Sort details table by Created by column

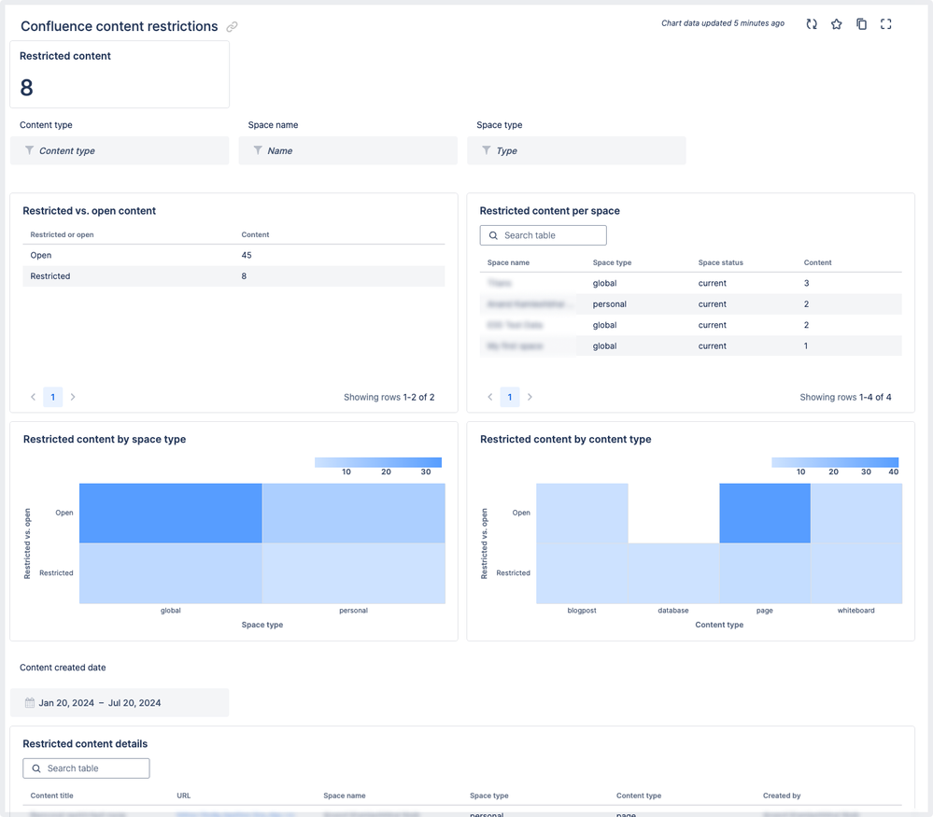tap(782, 796)
